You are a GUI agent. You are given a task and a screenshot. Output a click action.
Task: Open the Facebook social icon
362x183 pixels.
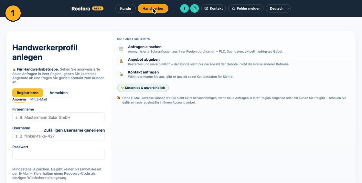point(185,8)
